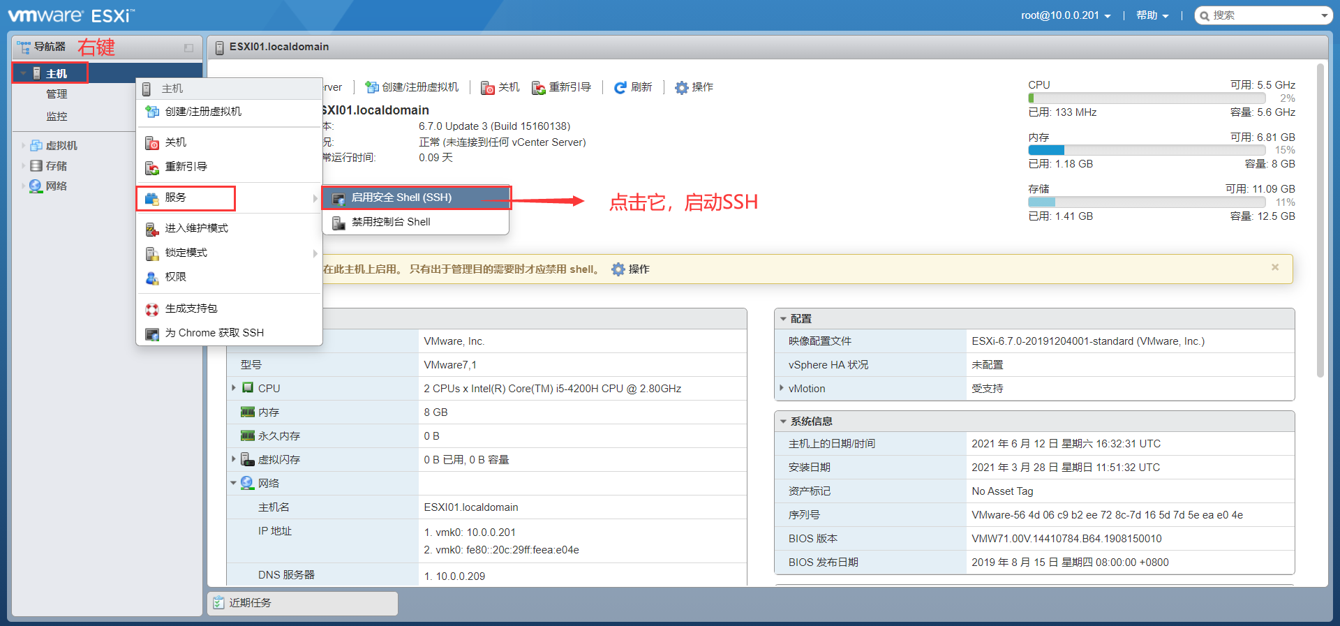
Task: Click the 内存 usage bar
Action: [x=1147, y=150]
